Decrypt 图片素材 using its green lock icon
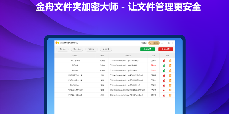 coord(164,70)
